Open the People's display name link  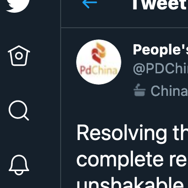coord(160,49)
